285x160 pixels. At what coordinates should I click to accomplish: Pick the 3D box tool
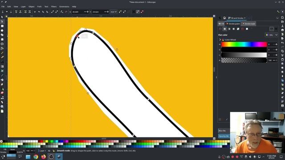click(x=2, y=40)
